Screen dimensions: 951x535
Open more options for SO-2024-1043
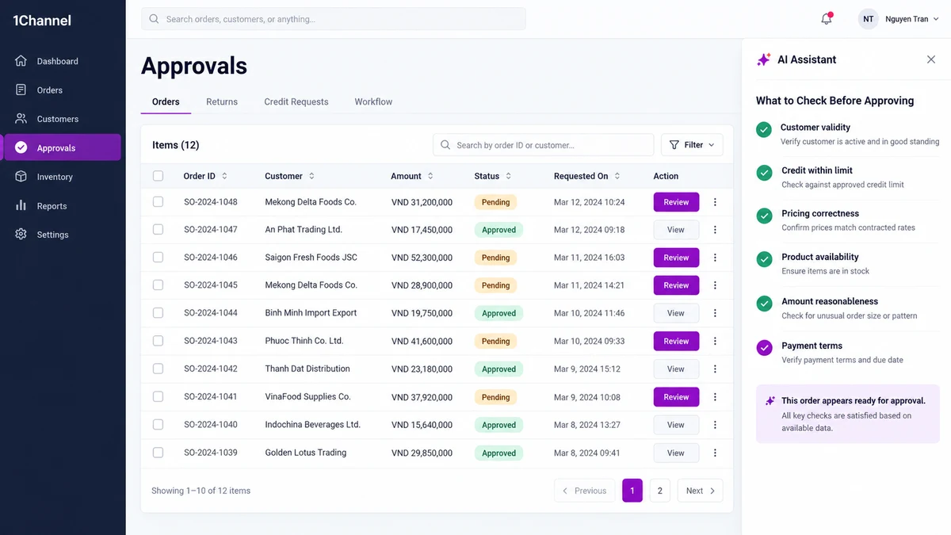coord(715,341)
